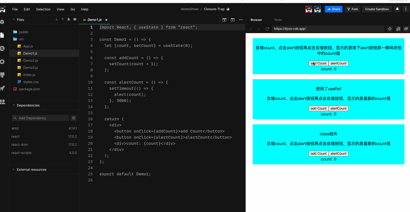Open the Deployment rocket icon in sidebar
410x212 pixels.
click(x=2, y=88)
